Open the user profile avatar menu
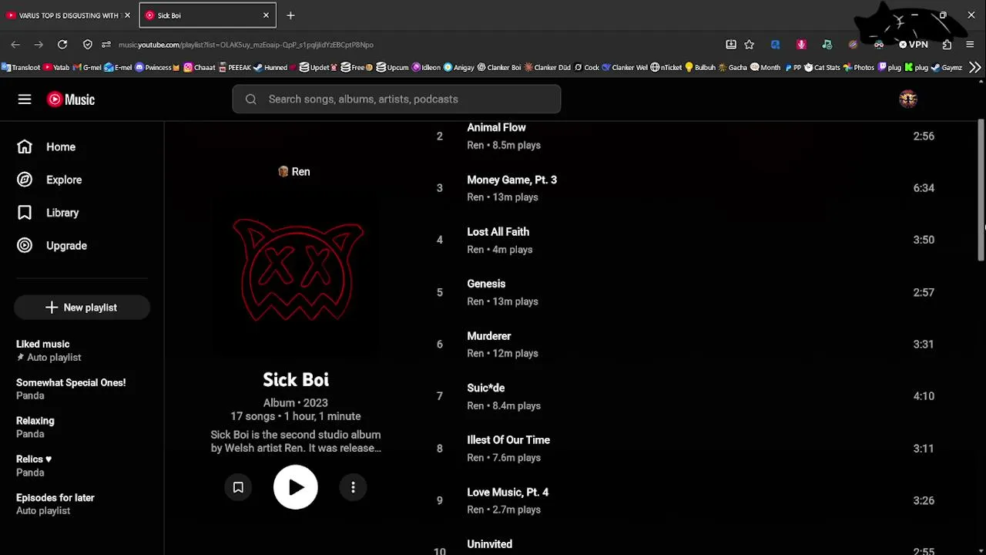 tap(908, 99)
